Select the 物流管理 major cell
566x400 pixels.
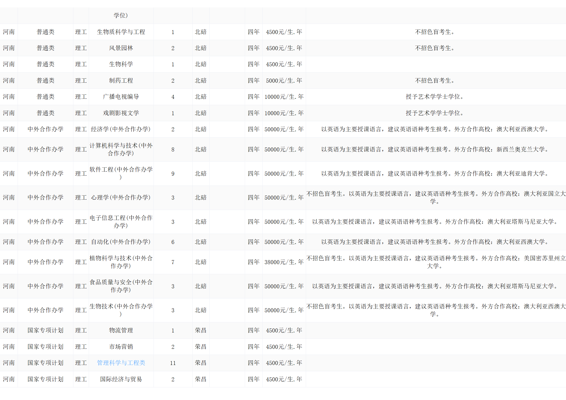click(x=121, y=330)
